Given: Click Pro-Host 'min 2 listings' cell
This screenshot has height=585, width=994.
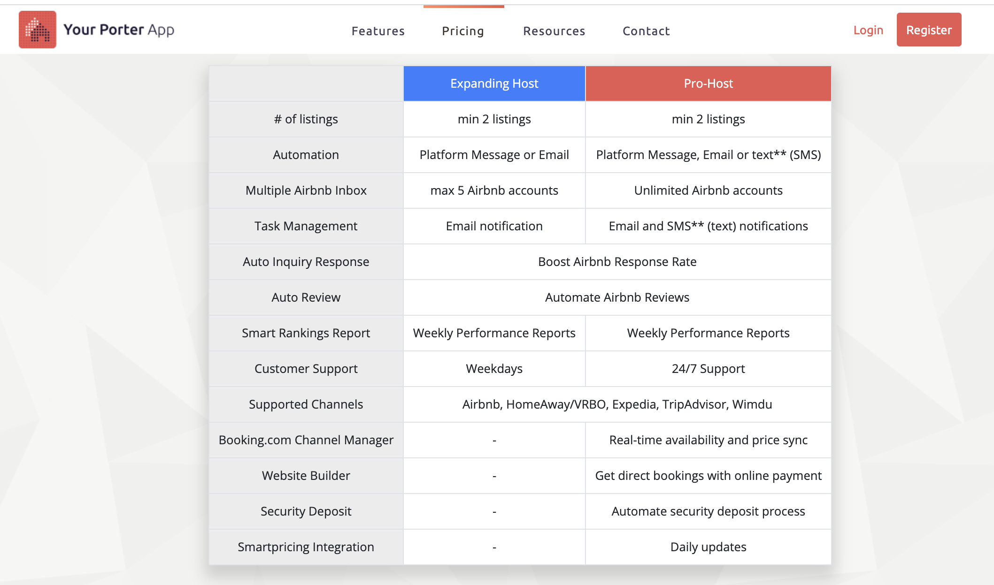Looking at the screenshot, I should tap(708, 119).
